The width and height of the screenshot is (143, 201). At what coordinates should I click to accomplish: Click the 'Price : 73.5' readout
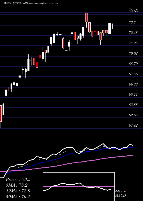tap(18, 179)
